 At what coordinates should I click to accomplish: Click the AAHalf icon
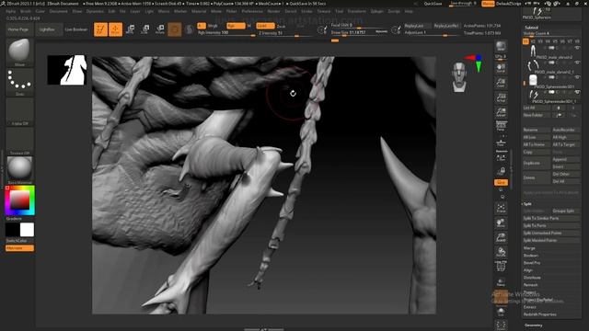pyautogui.click(x=501, y=112)
